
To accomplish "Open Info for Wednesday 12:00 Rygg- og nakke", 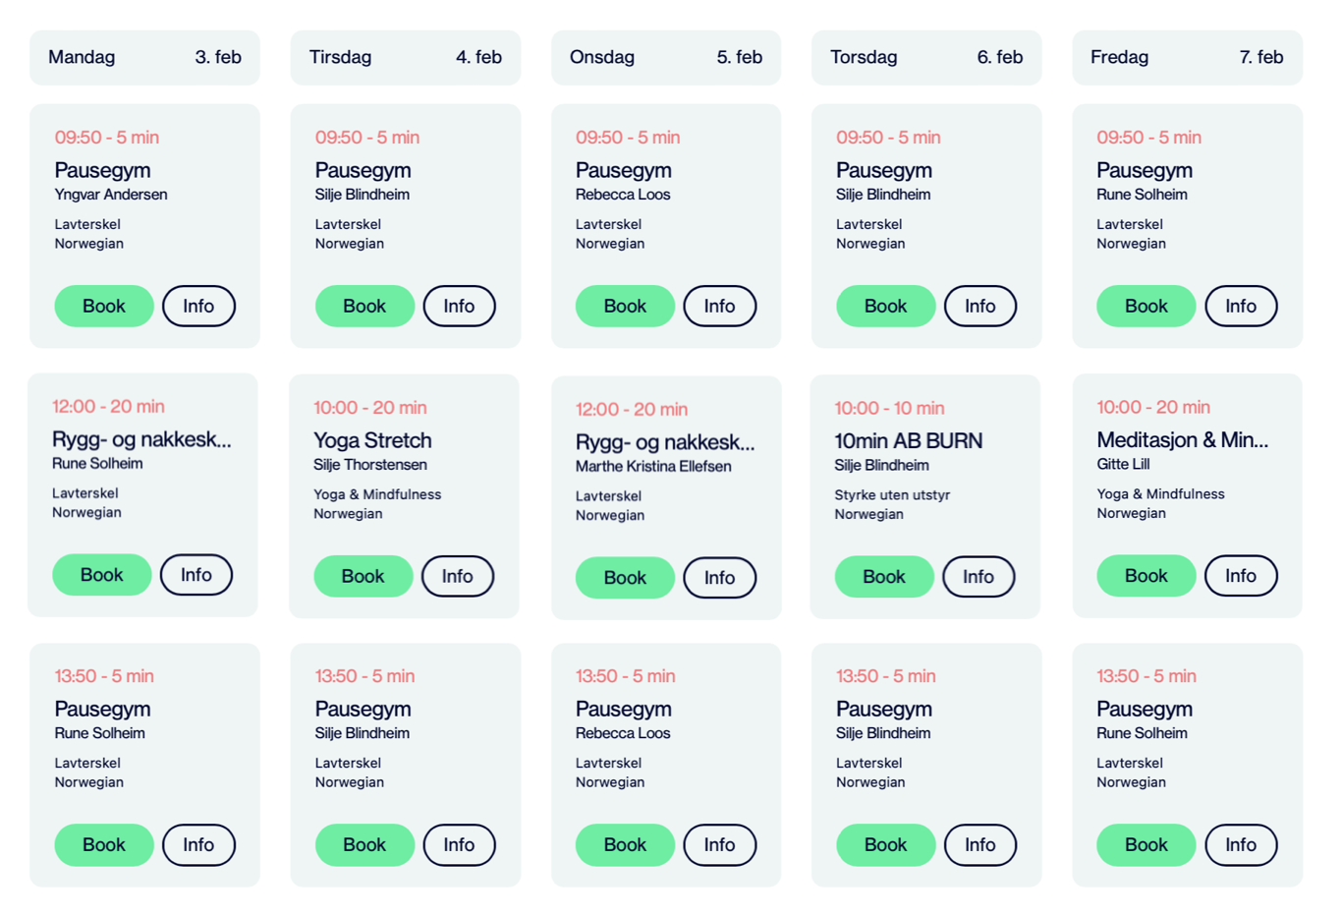I will click(719, 578).
